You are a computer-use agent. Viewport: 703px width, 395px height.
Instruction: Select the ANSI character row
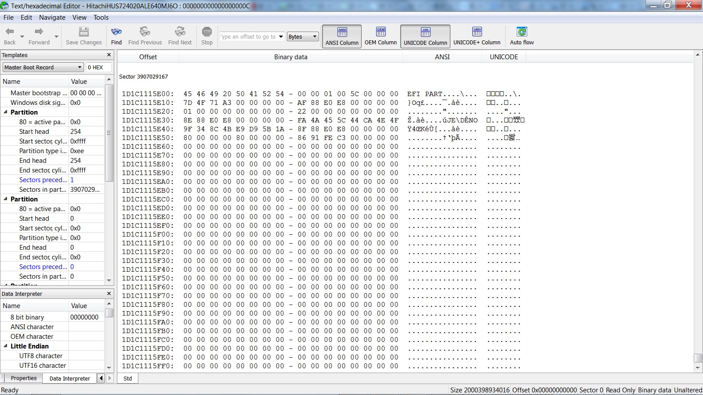[52, 327]
